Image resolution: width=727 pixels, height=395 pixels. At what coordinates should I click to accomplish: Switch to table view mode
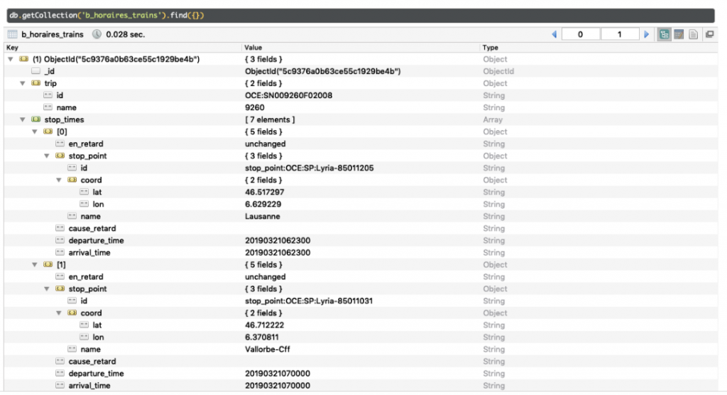click(x=679, y=34)
